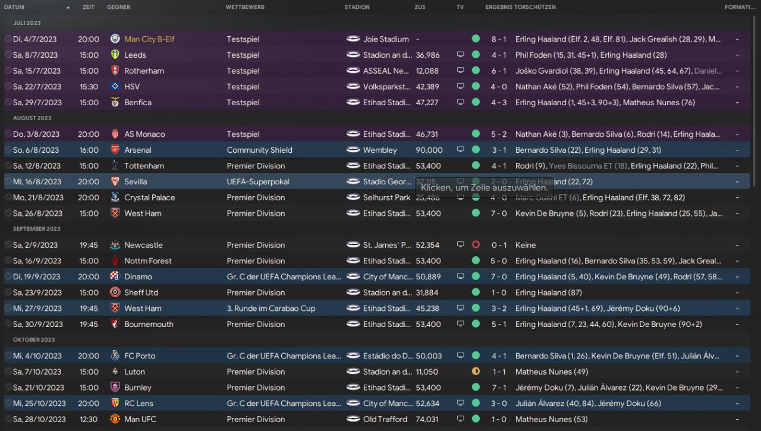Click the Volkspark stadium name in HSV row
Screen dimensions: 761x431
[387, 86]
